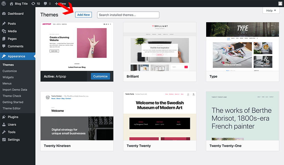284x165 pixels.
Task: Click the Comments speech bubble icon in sidebar
Action: tap(4, 46)
